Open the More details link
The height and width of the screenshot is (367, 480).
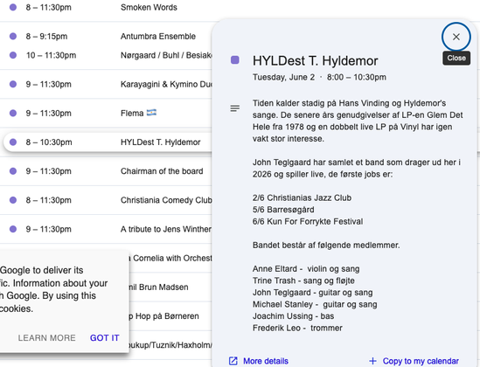(266, 361)
